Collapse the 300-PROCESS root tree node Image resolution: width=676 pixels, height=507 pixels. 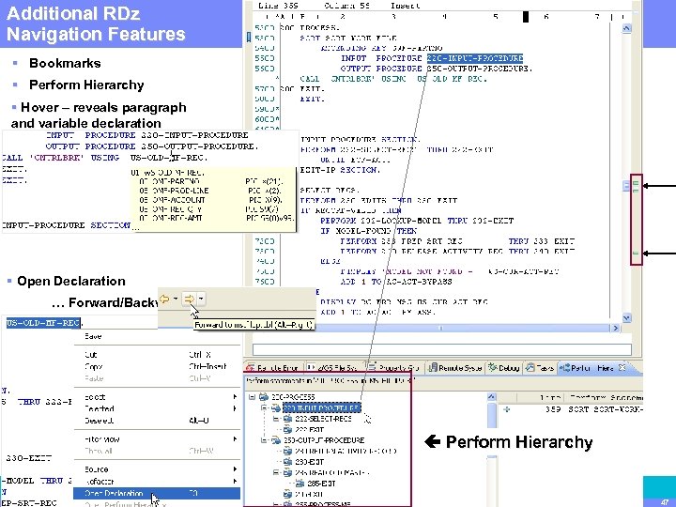coord(253,397)
